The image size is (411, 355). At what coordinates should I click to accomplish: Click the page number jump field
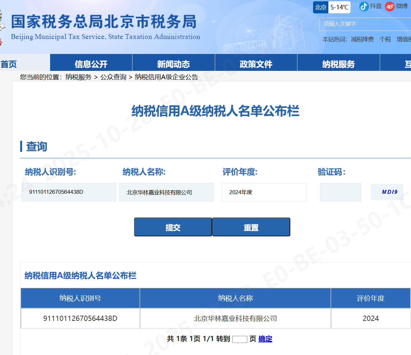(240, 339)
